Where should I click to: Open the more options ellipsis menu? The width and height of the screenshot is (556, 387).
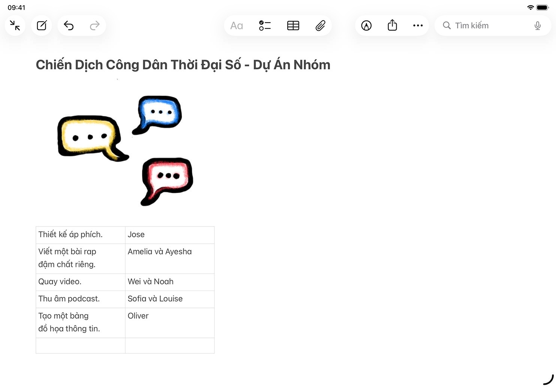[x=418, y=25]
